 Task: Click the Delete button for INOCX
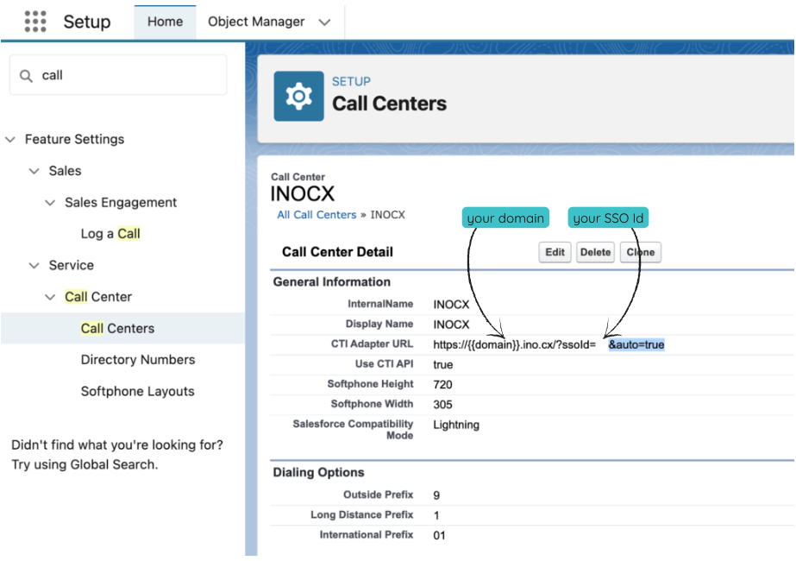(x=595, y=252)
